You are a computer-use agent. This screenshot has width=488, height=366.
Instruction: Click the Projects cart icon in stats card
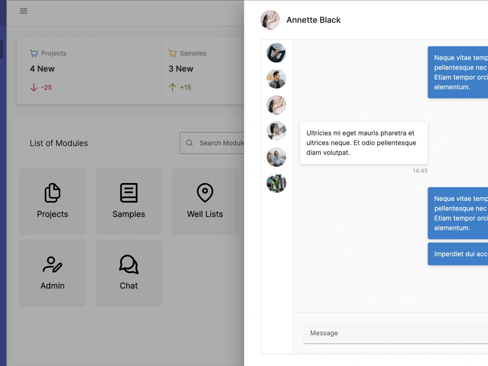click(x=34, y=53)
